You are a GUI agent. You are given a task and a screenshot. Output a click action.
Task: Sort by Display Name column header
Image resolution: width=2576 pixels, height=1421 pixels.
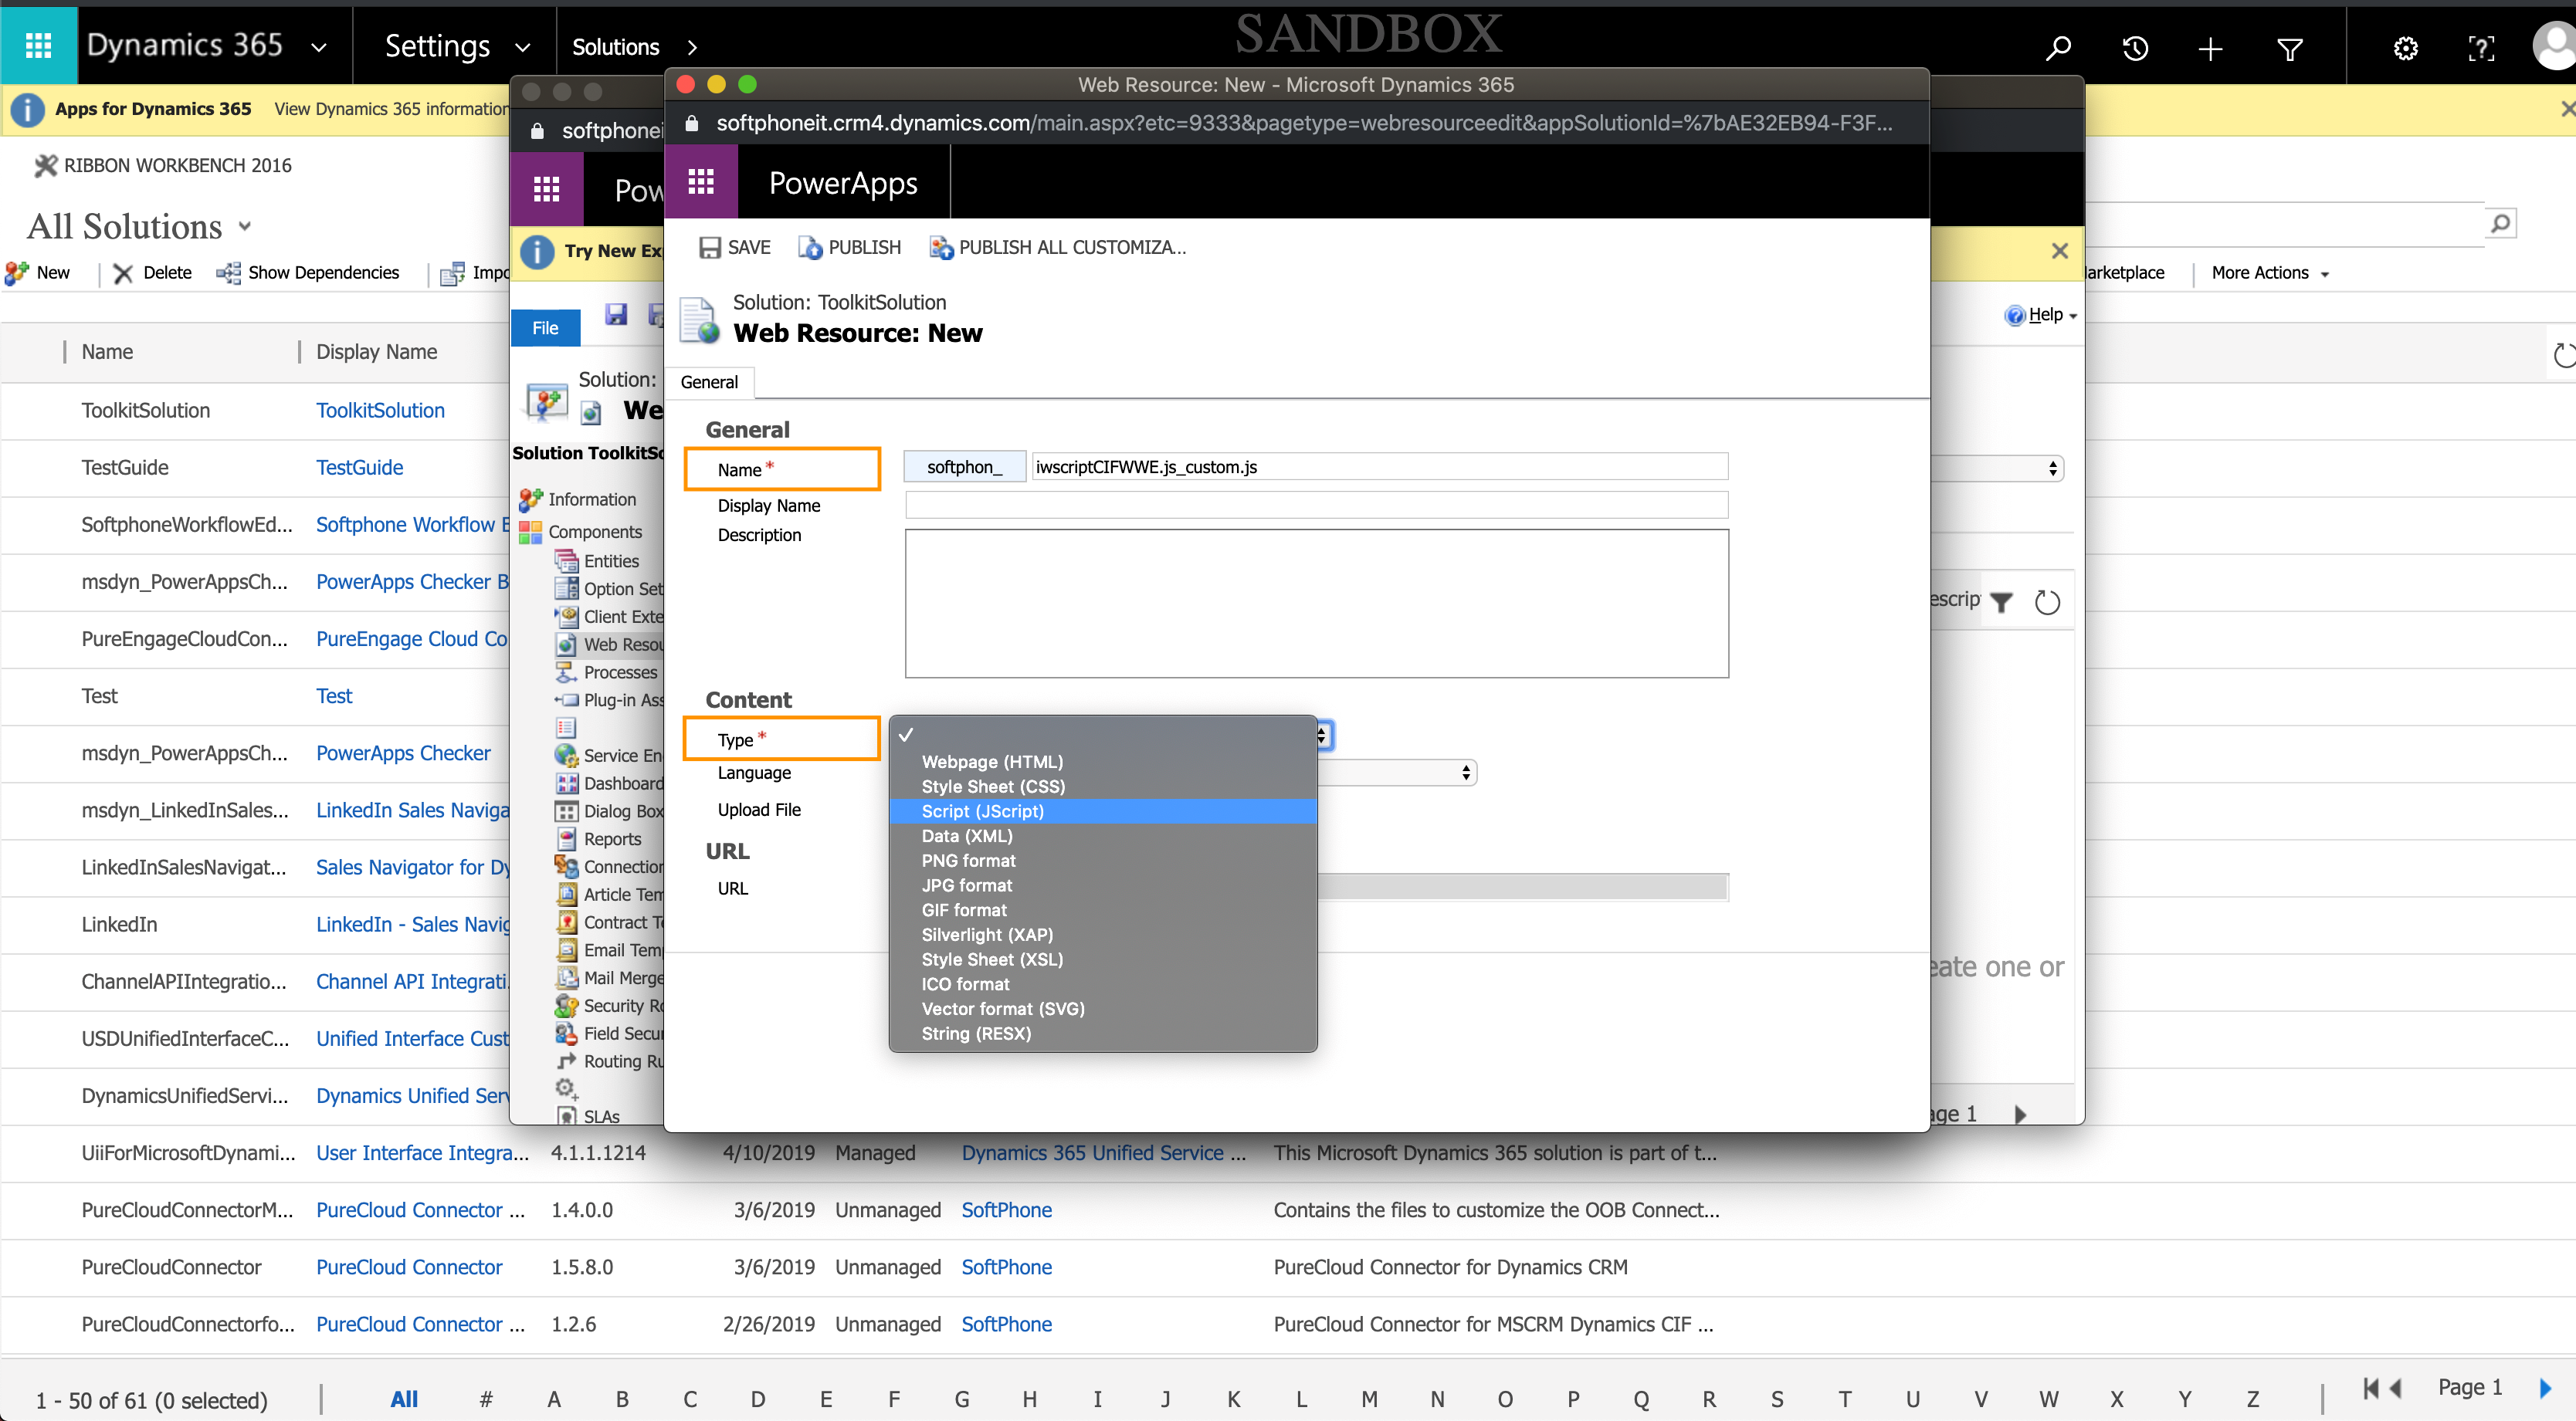[x=376, y=352]
